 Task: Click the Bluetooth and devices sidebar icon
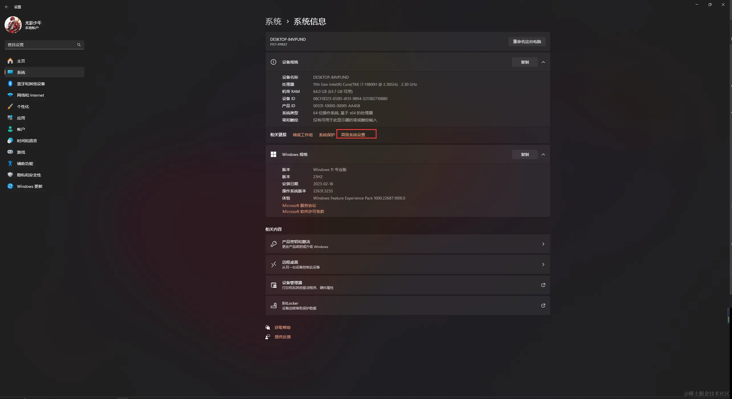tap(10, 84)
